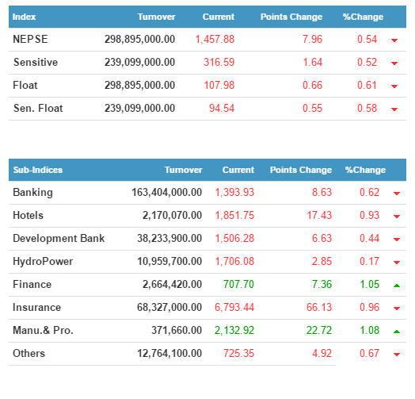
Task: Click Float current value 107.98
Action: tap(219, 86)
